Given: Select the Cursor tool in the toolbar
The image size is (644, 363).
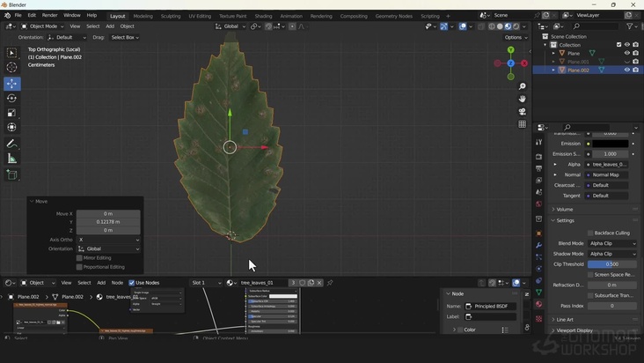Looking at the screenshot, I should tap(11, 67).
